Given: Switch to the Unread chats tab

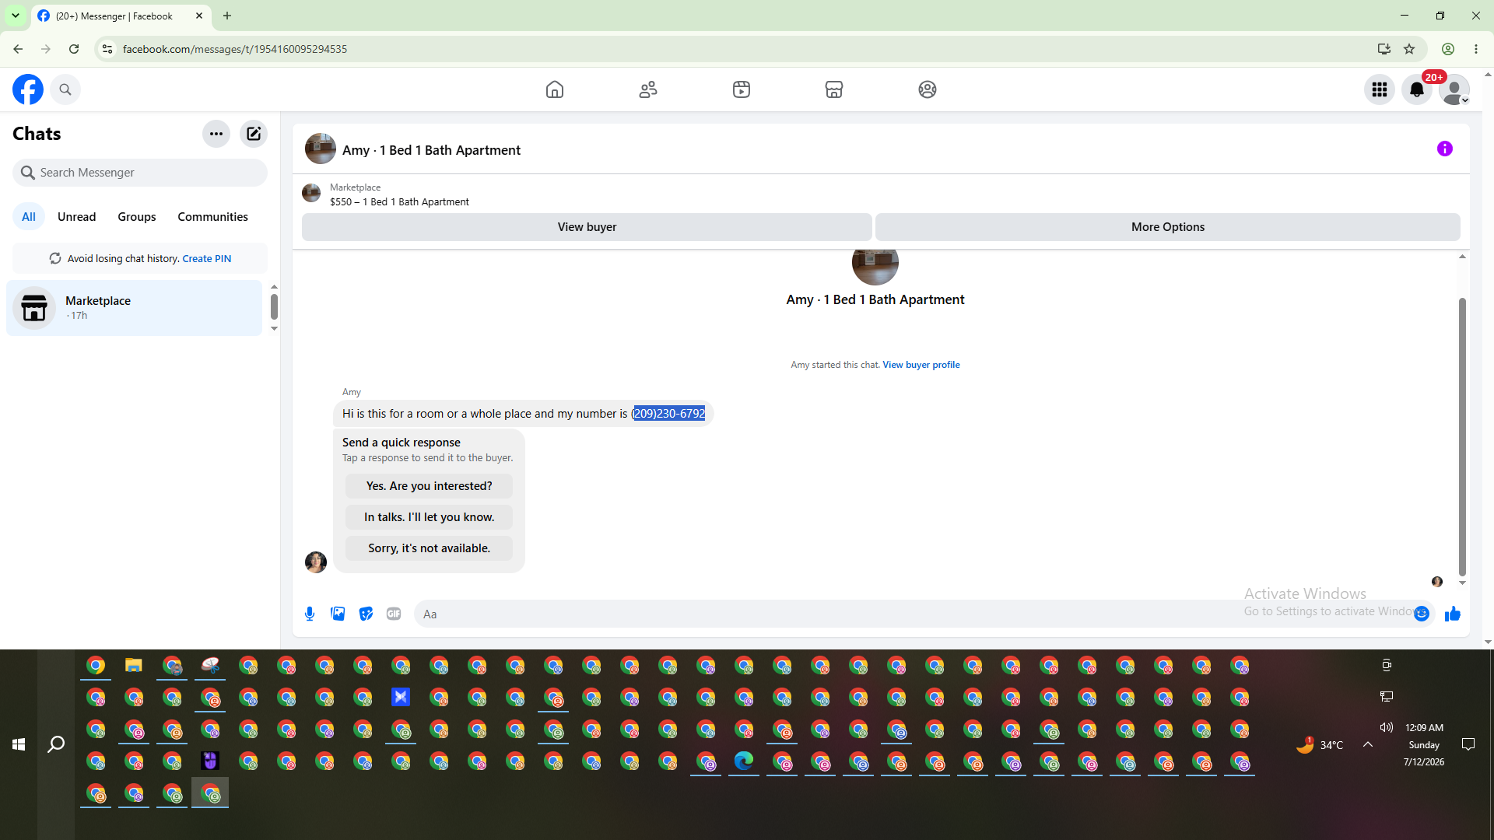Looking at the screenshot, I should pos(77,217).
